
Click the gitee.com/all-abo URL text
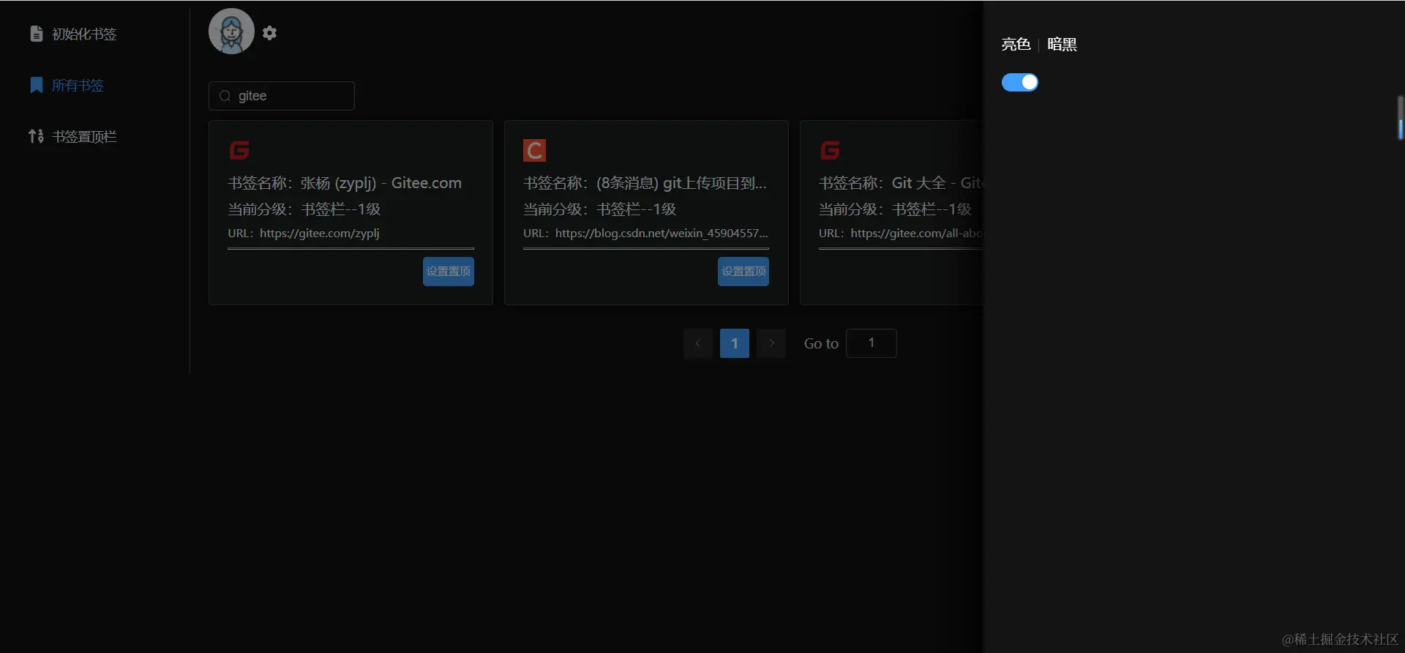coord(917,234)
